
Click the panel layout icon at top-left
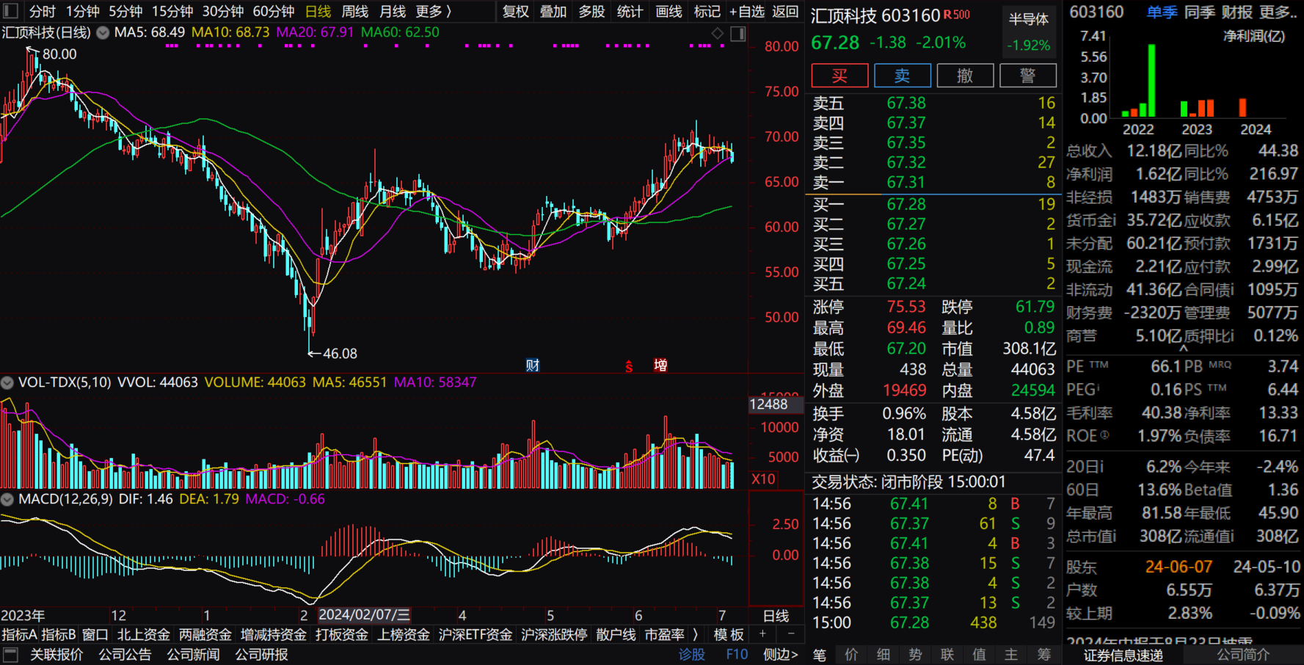pyautogui.click(x=10, y=11)
